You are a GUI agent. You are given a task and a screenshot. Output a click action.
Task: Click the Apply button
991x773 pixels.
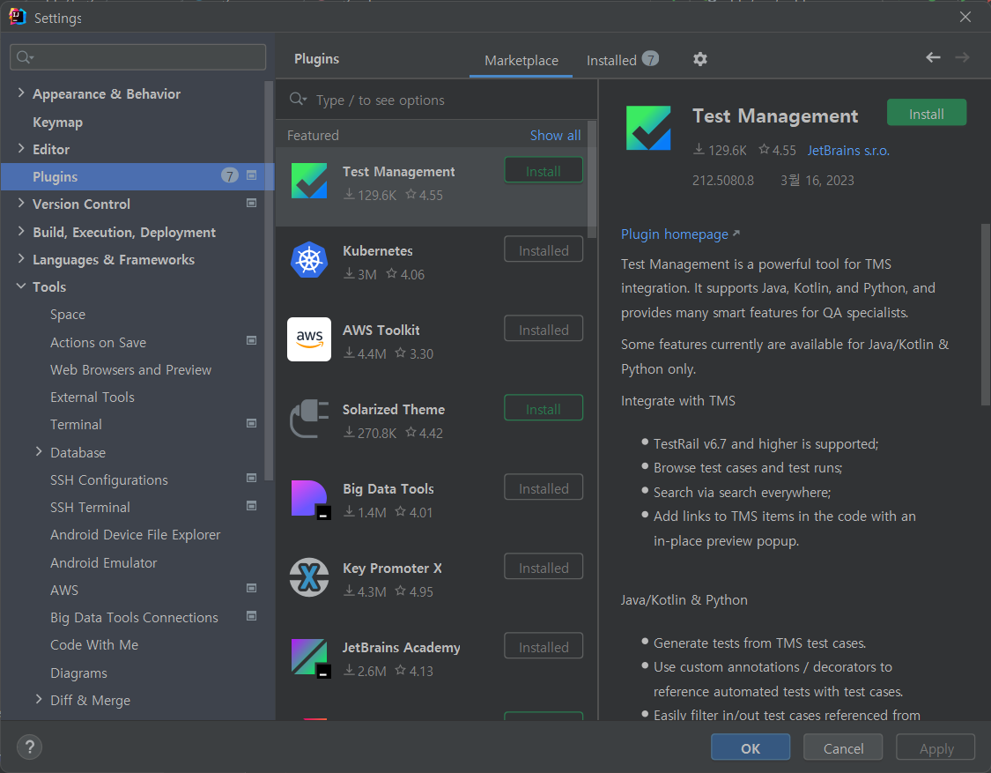[x=936, y=747]
